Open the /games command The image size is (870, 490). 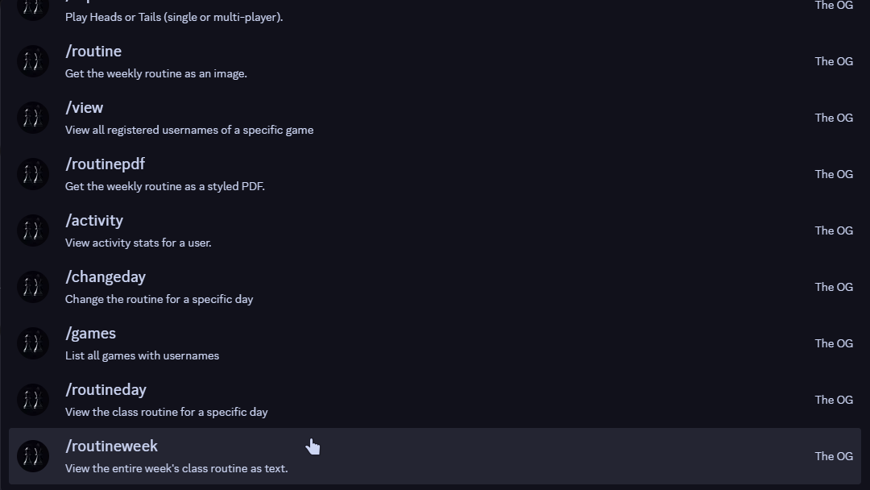(90, 333)
